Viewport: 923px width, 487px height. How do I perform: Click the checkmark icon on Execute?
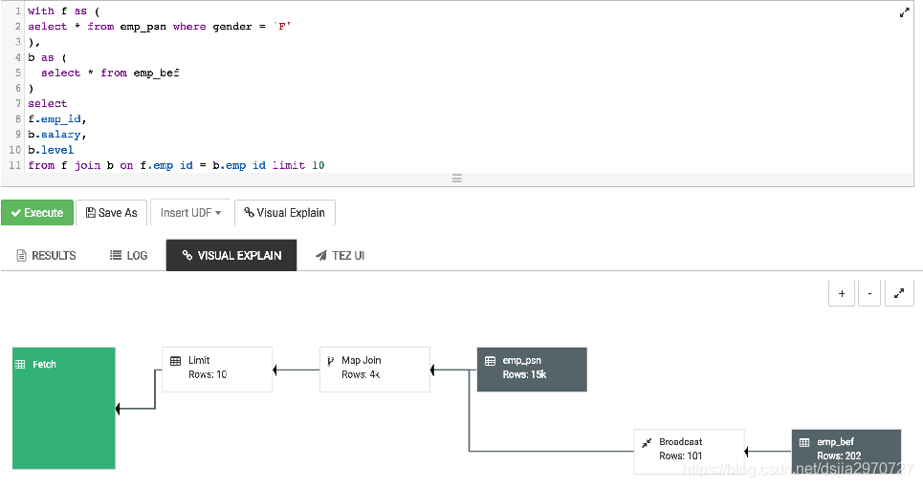point(16,213)
